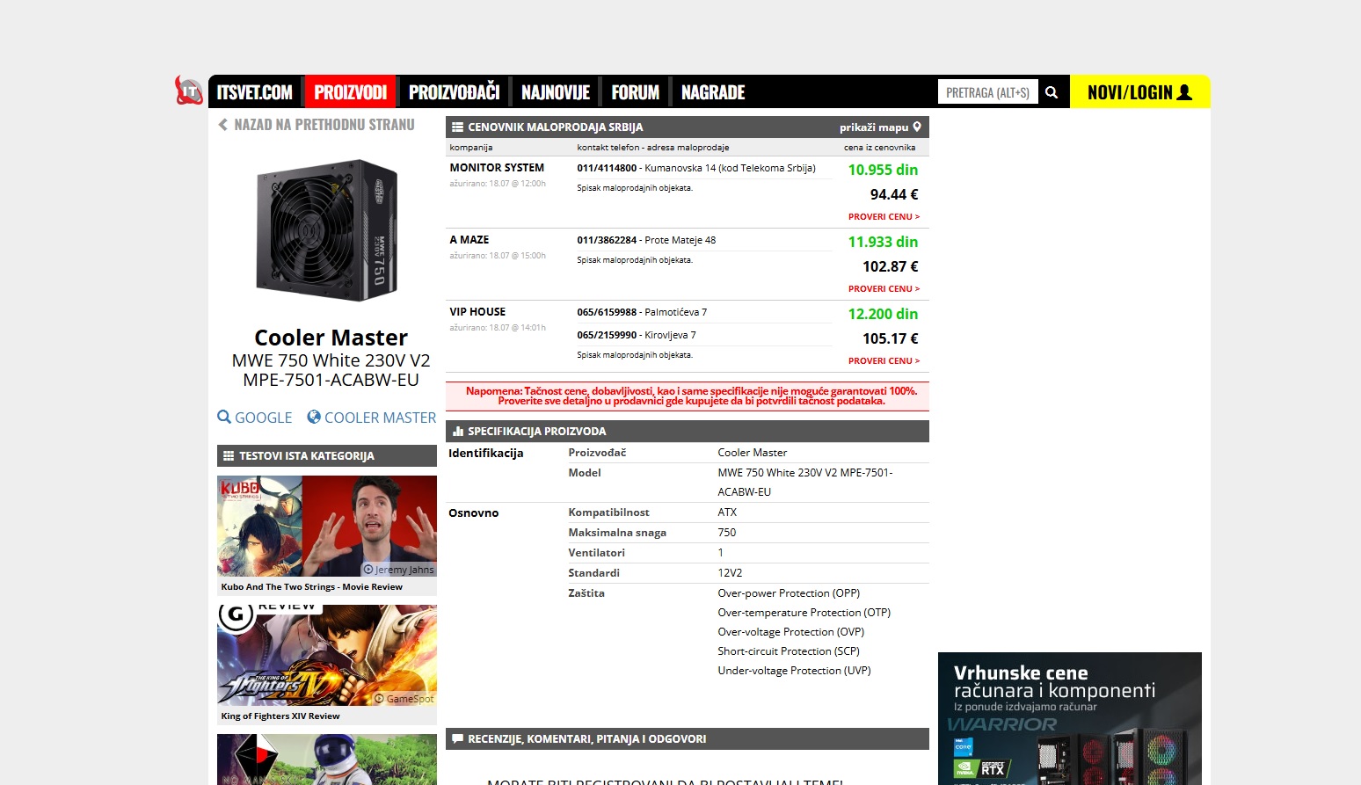Click phone number 011/4114800
Screen dimensions: 1361x785
(607, 168)
